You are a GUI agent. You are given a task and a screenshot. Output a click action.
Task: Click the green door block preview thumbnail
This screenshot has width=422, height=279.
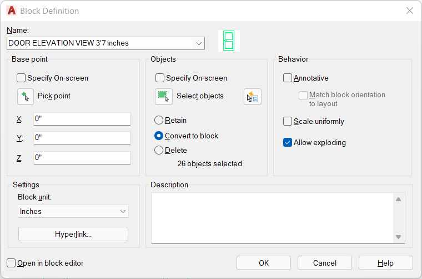[x=229, y=41]
